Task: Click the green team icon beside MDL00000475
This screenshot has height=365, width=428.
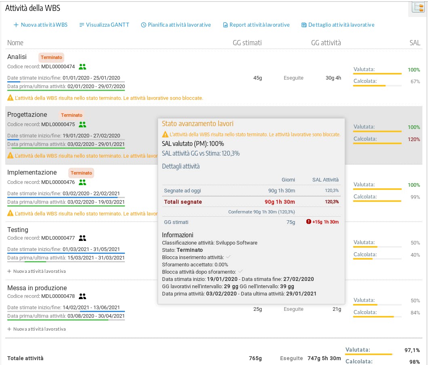Action: coord(82,124)
